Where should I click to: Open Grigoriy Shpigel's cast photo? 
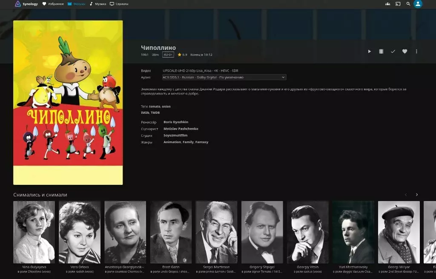(262, 232)
